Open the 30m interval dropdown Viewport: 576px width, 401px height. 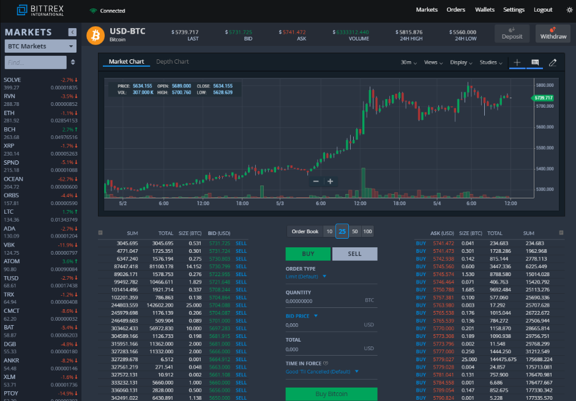tap(408, 62)
